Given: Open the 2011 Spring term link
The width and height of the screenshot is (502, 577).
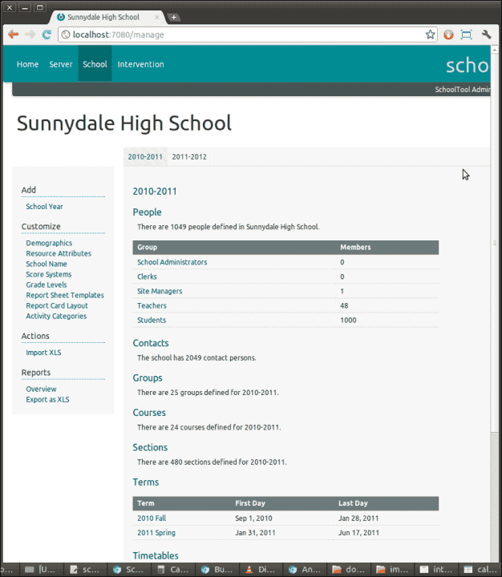Looking at the screenshot, I should click(156, 532).
